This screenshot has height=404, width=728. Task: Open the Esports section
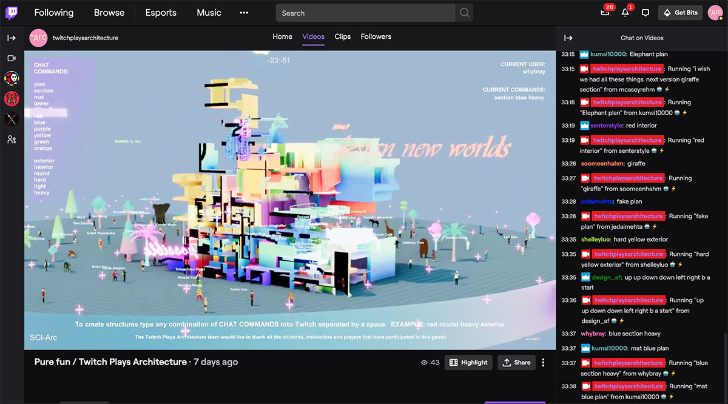pyautogui.click(x=161, y=13)
